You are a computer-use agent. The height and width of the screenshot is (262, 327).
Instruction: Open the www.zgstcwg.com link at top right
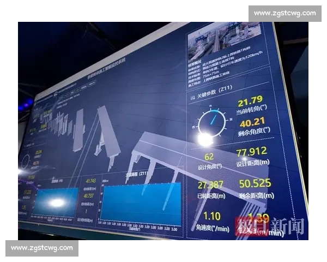click(x=284, y=13)
